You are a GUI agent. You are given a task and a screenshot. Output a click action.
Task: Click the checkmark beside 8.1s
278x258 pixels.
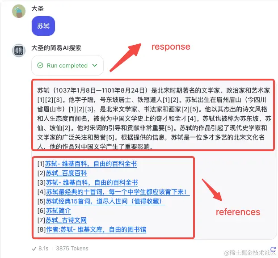pos(34,249)
